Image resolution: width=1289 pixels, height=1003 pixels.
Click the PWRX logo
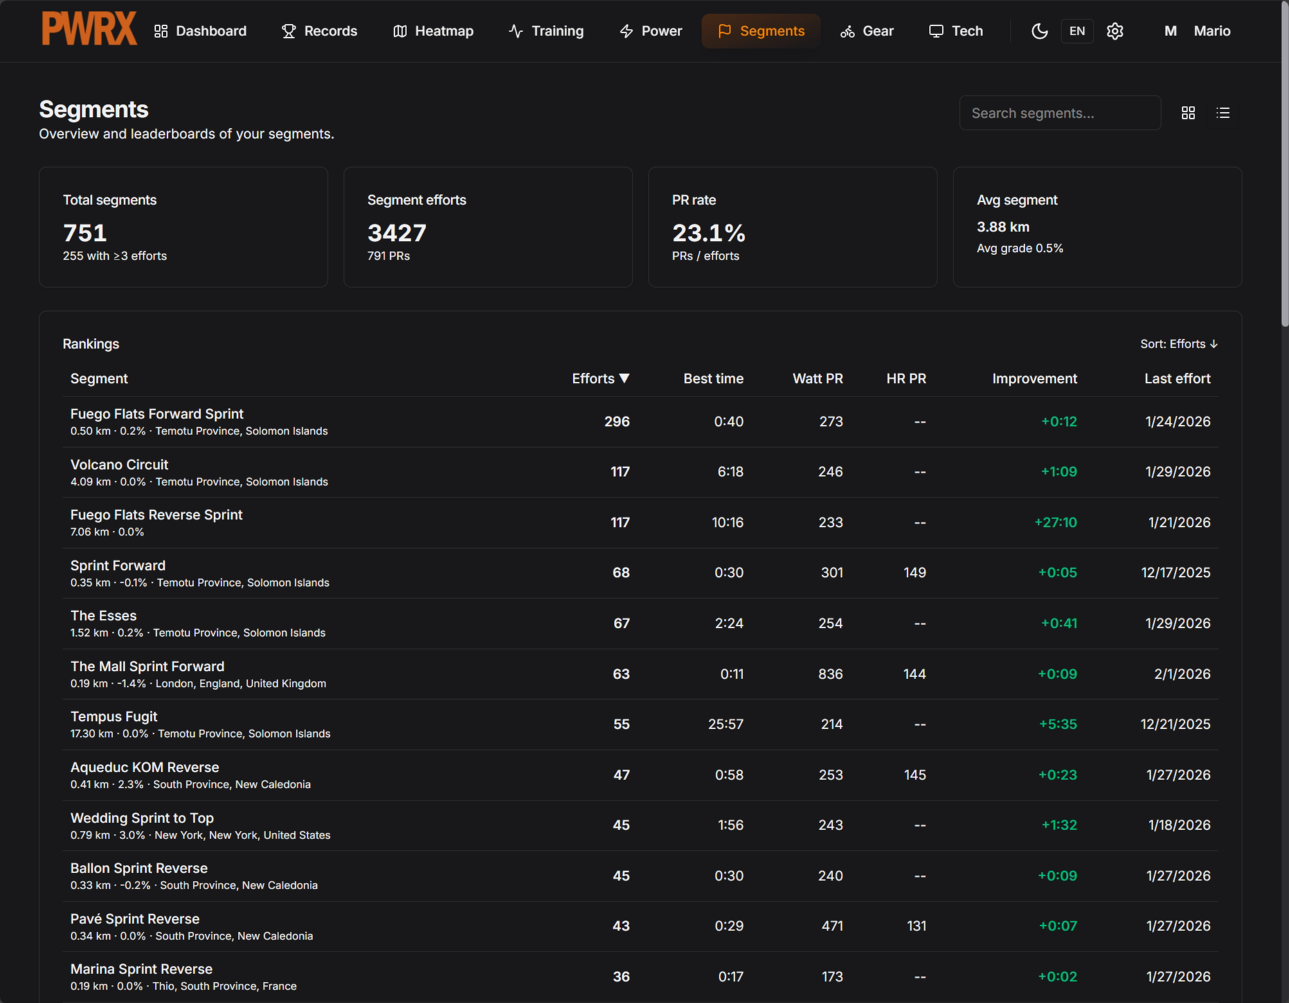89,30
